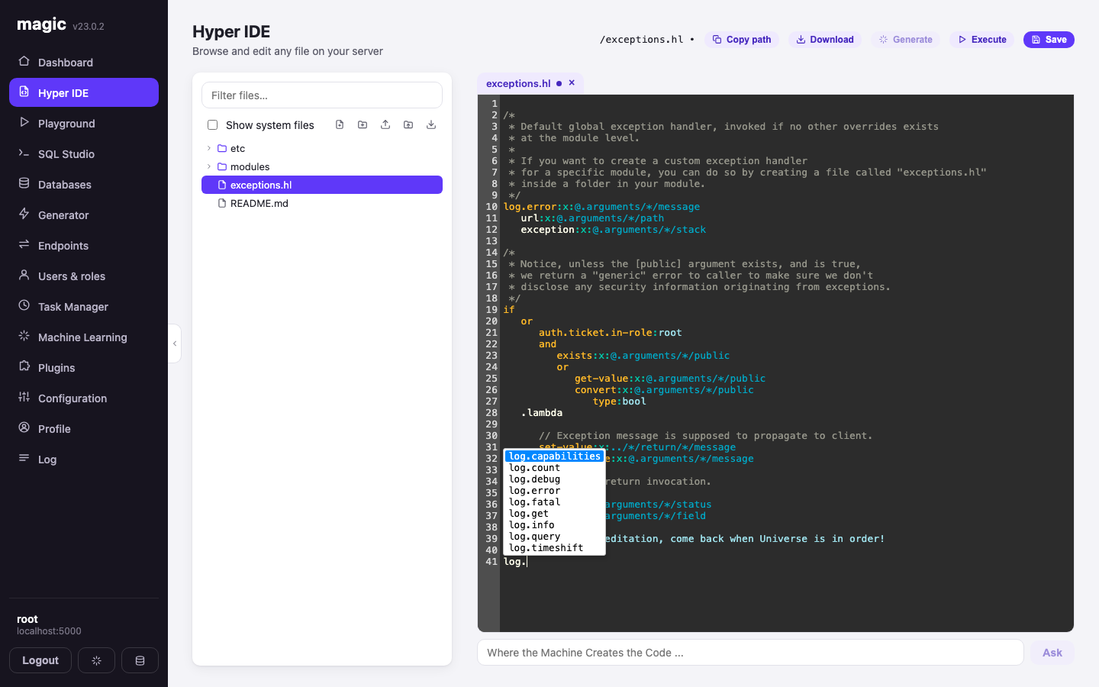1099x687 pixels.
Task: Open the Databases sidebar item
Action: click(84, 185)
